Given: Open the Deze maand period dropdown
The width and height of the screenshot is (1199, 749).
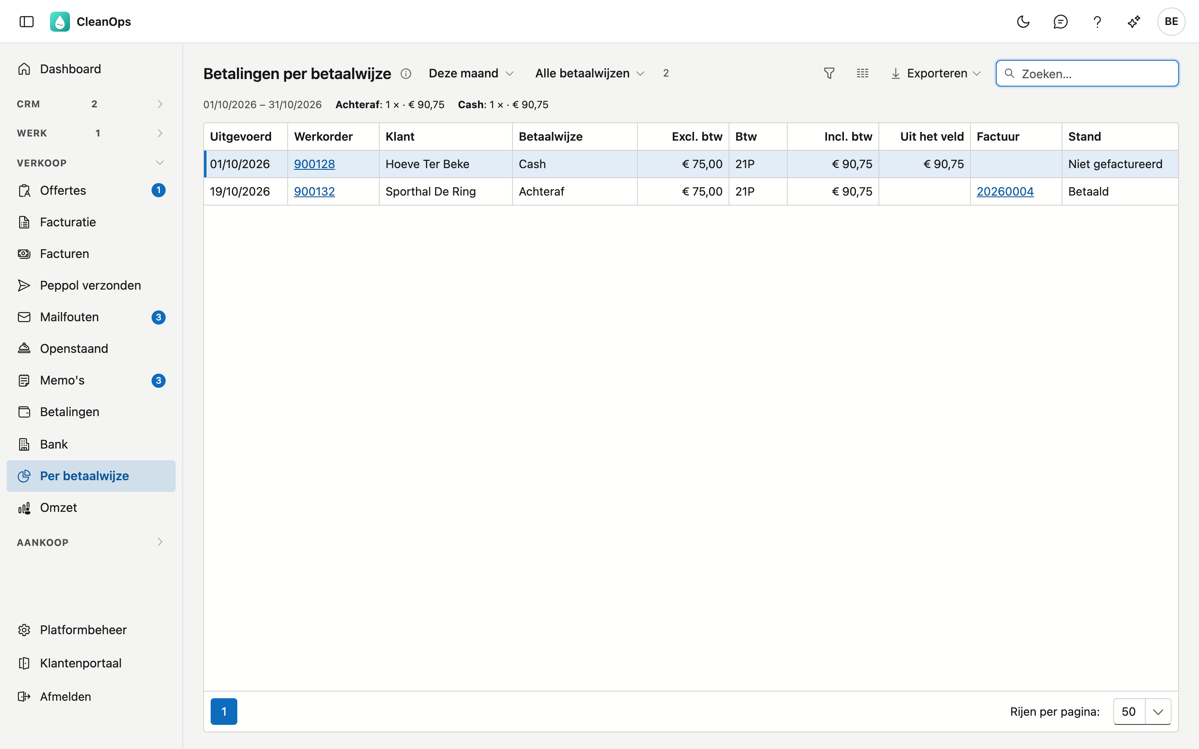Looking at the screenshot, I should pos(471,73).
